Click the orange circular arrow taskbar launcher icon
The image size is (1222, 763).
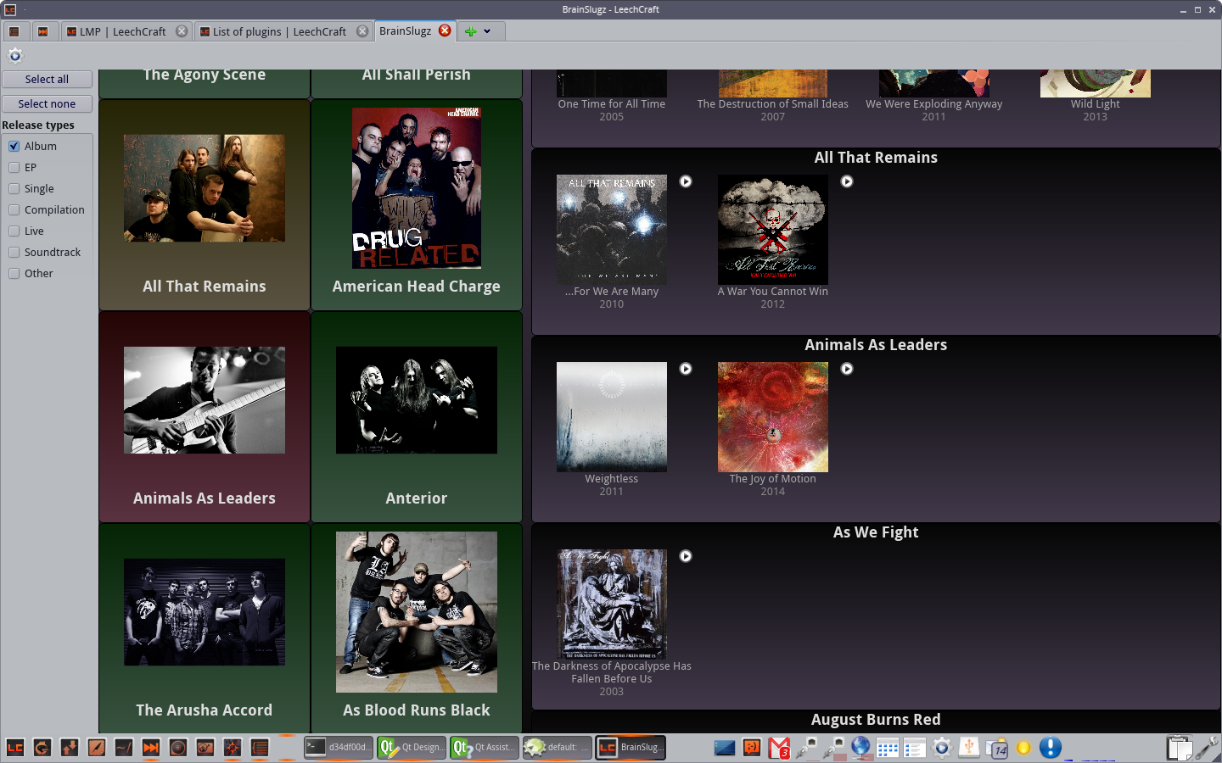point(42,748)
